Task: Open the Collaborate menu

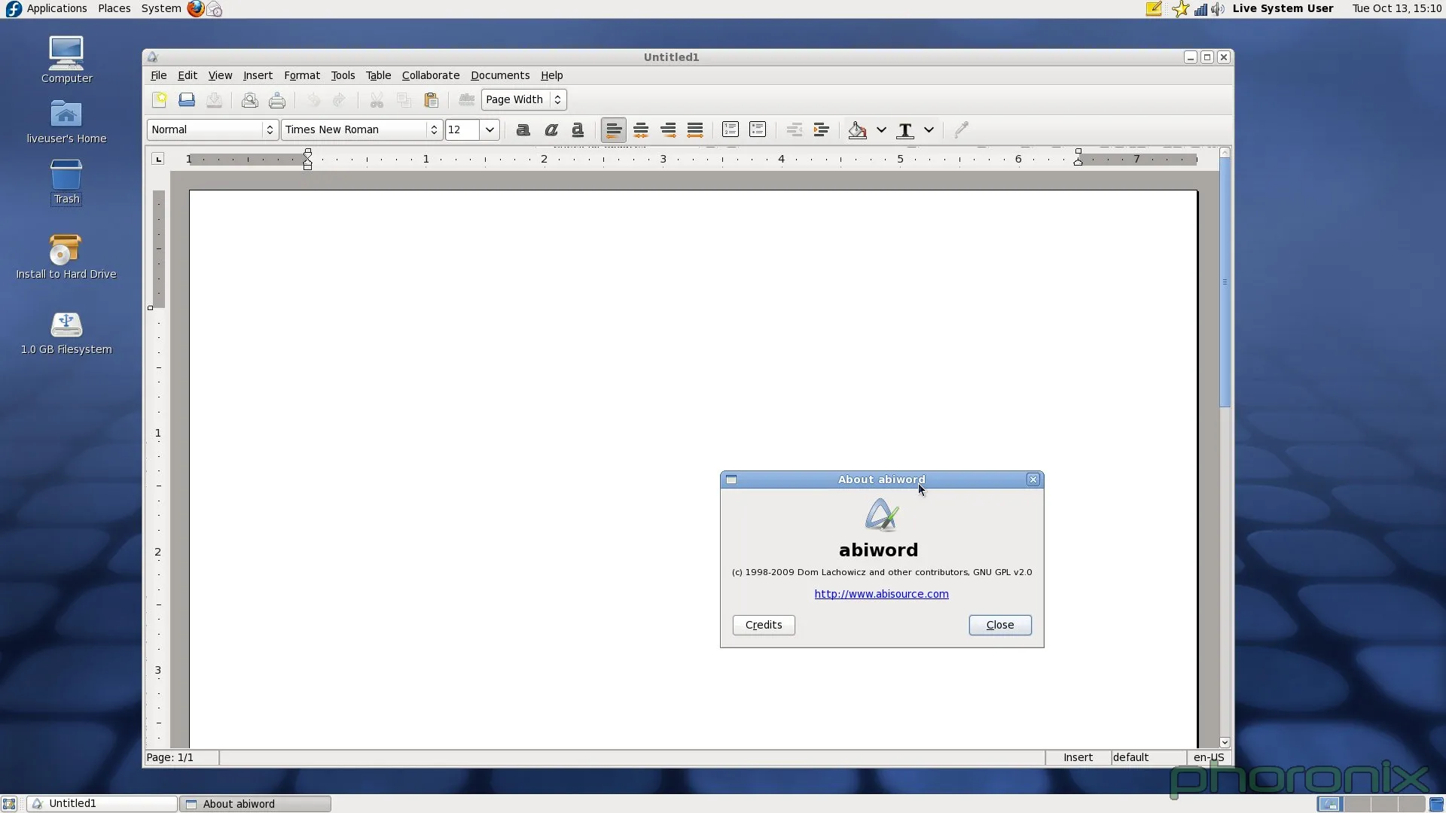Action: click(431, 75)
